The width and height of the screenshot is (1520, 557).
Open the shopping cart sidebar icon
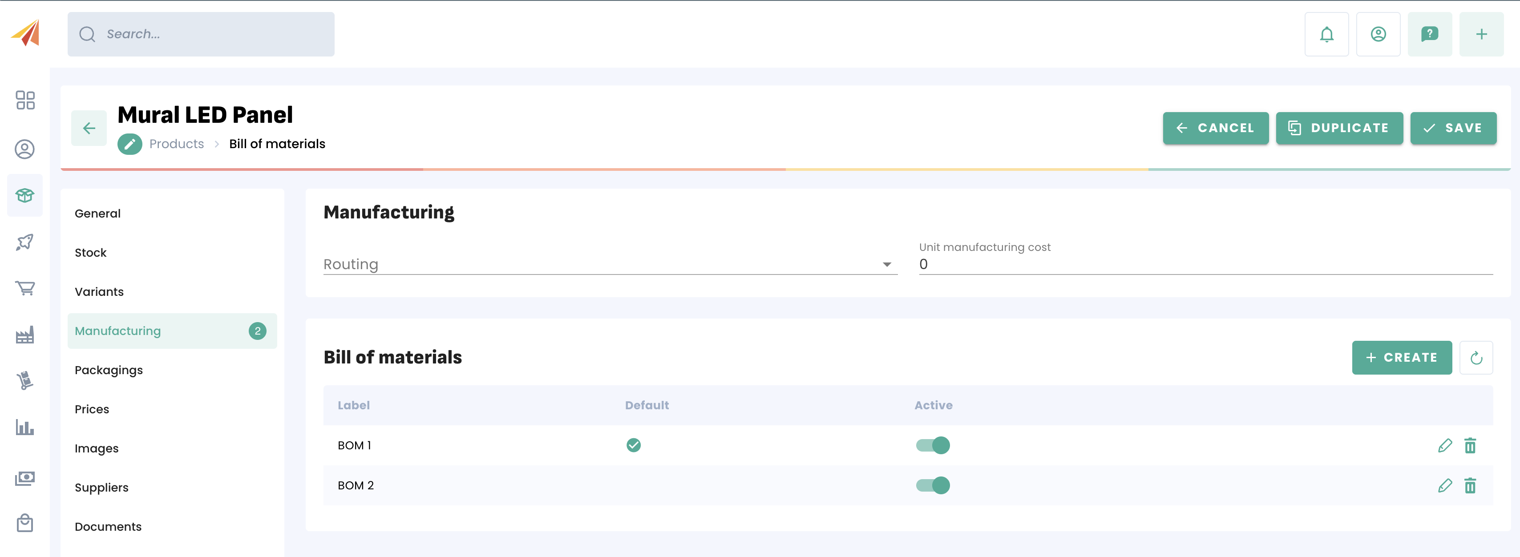tap(25, 288)
